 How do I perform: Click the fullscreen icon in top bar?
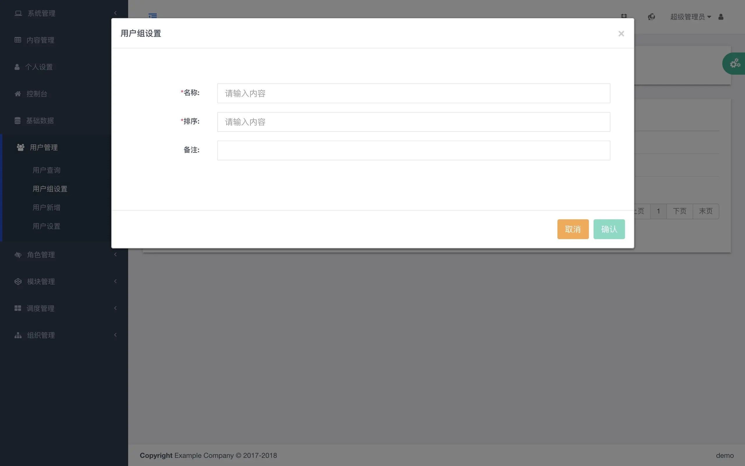[x=624, y=16]
